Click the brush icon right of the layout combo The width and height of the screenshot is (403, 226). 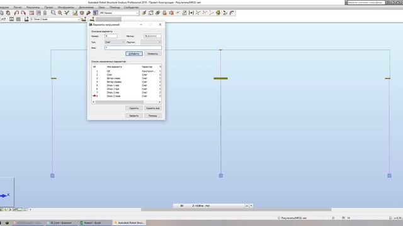pos(144,13)
